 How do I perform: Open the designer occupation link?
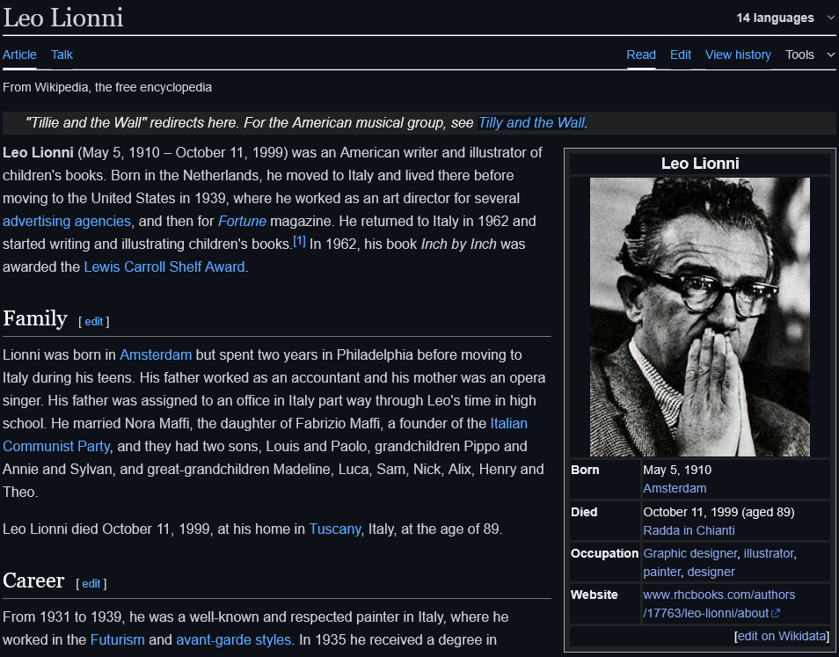[x=711, y=572]
